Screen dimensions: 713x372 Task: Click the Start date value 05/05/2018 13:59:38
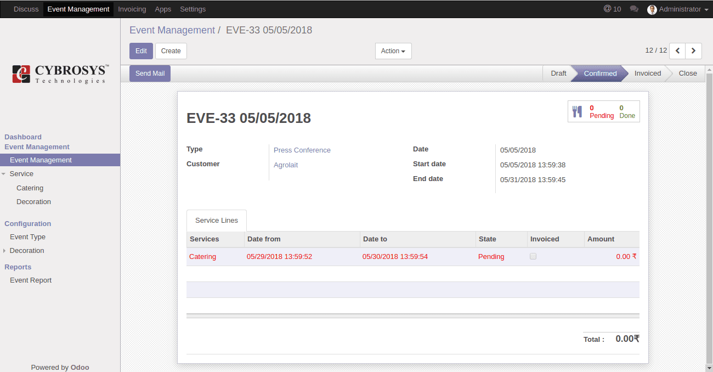point(533,165)
